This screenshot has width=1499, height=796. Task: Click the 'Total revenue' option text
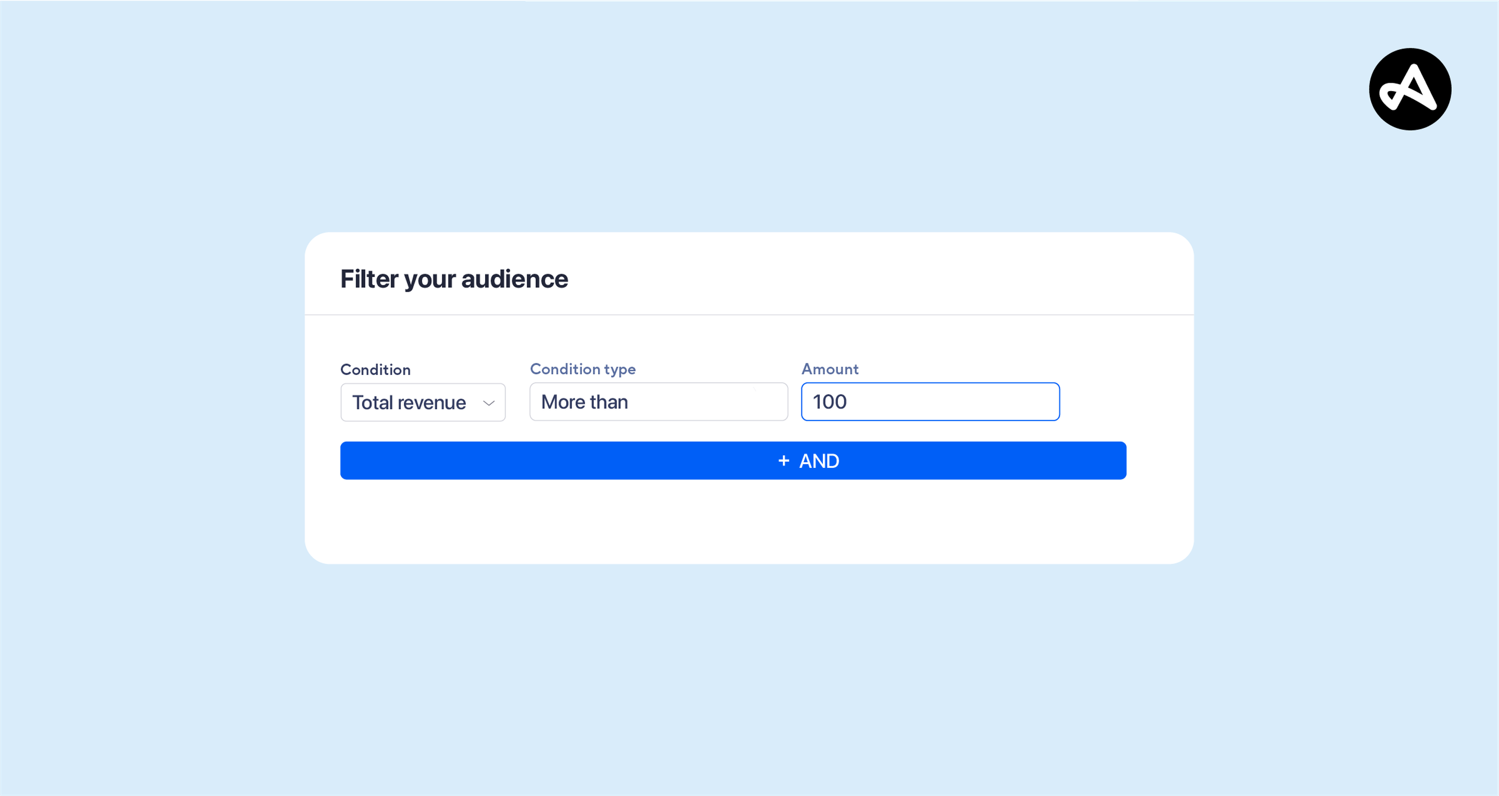(409, 402)
